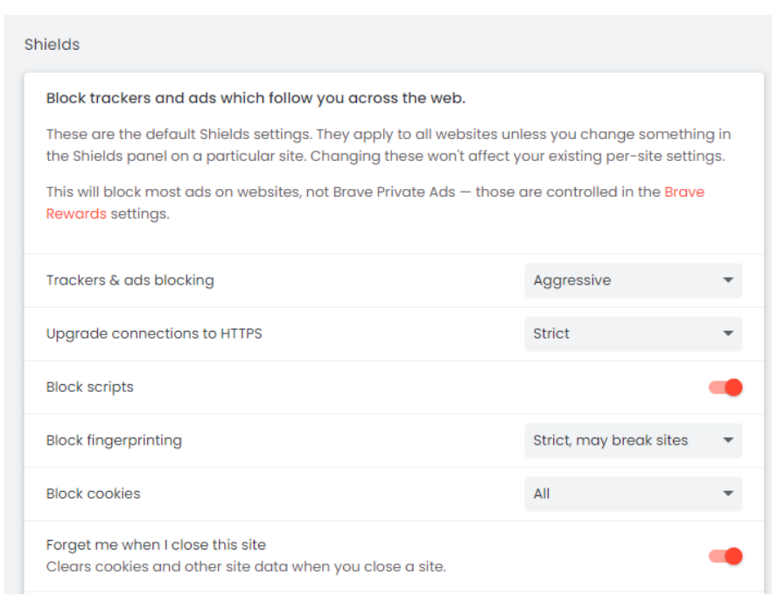Expand the Block cookies dropdown set to All
This screenshot has width=778, height=610.
(632, 494)
